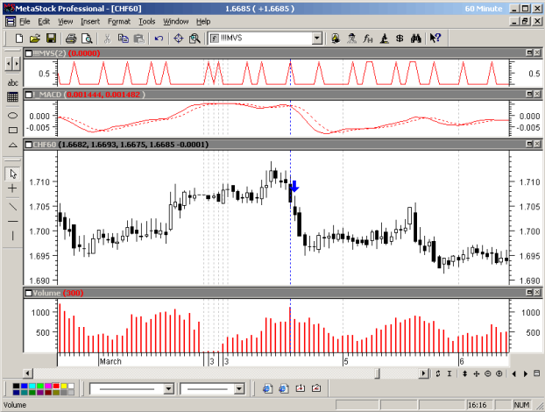Click the crosshair target toolbar icon
This screenshot has width=545, height=412.
[178, 39]
